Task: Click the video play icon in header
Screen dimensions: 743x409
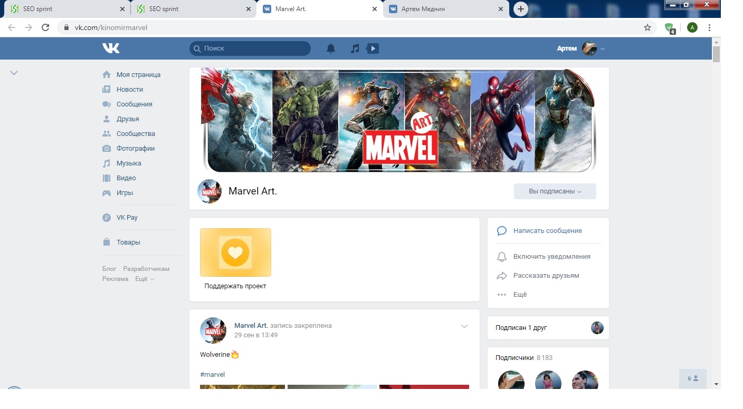Action: (x=373, y=48)
